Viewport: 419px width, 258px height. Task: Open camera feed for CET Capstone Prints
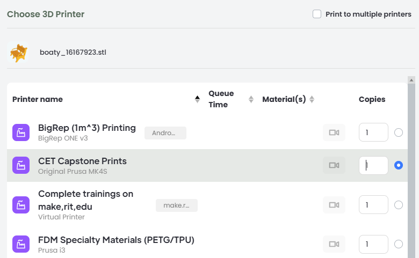pos(334,165)
